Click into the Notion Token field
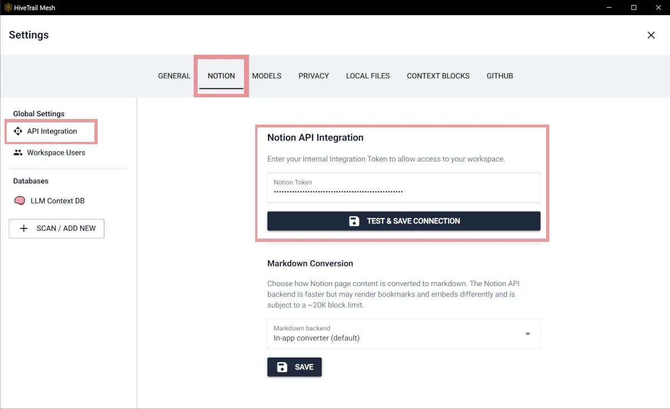 coord(404,188)
